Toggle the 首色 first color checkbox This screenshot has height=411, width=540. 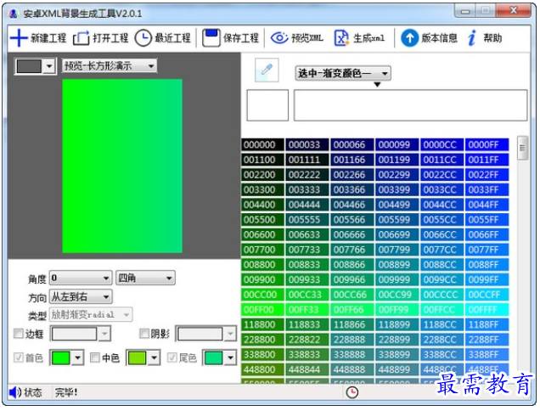(18, 358)
